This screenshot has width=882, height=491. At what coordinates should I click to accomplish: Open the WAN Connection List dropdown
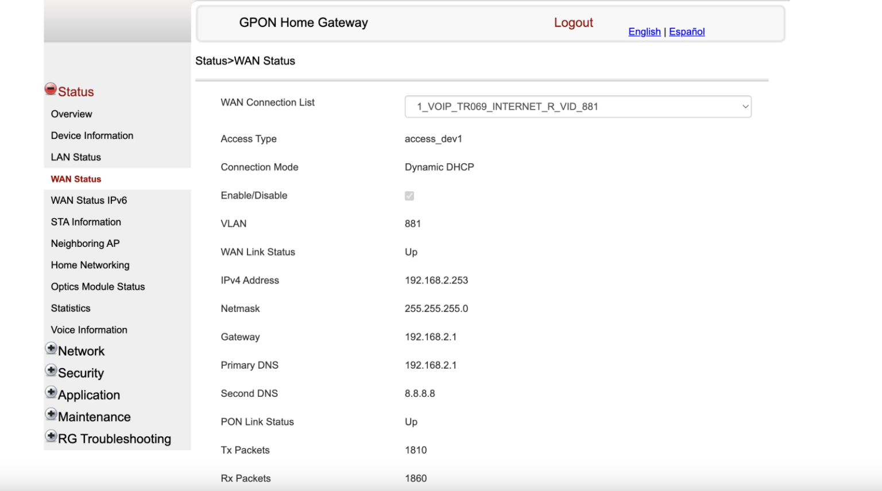(578, 107)
